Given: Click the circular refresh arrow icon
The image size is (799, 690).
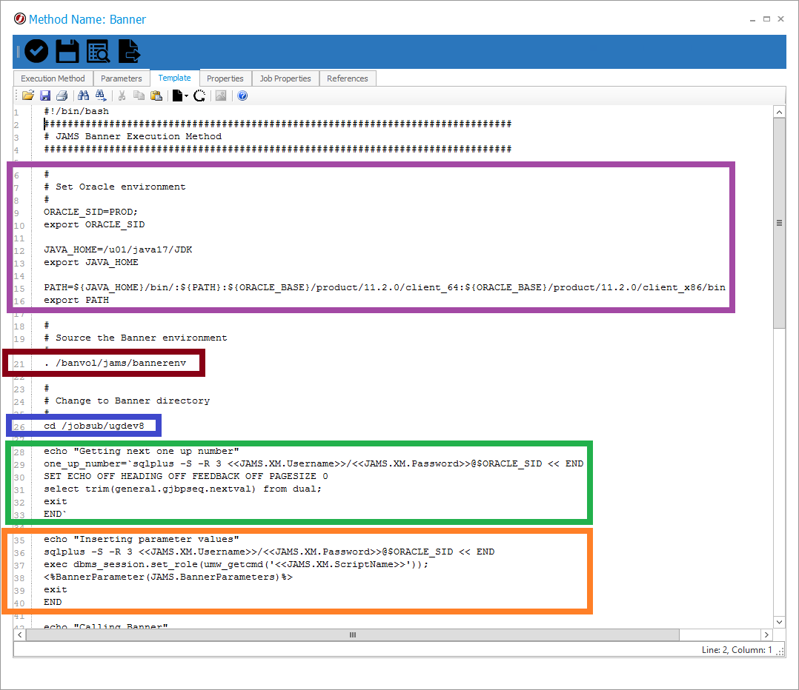Looking at the screenshot, I should tap(200, 96).
